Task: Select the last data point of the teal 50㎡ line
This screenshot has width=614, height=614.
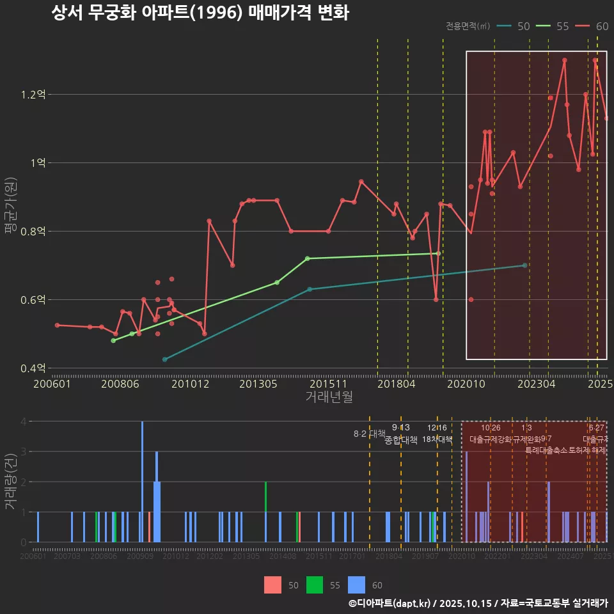Action: (524, 265)
